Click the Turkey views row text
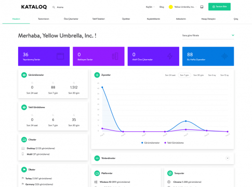The height and width of the screenshot is (187, 252). (38, 178)
